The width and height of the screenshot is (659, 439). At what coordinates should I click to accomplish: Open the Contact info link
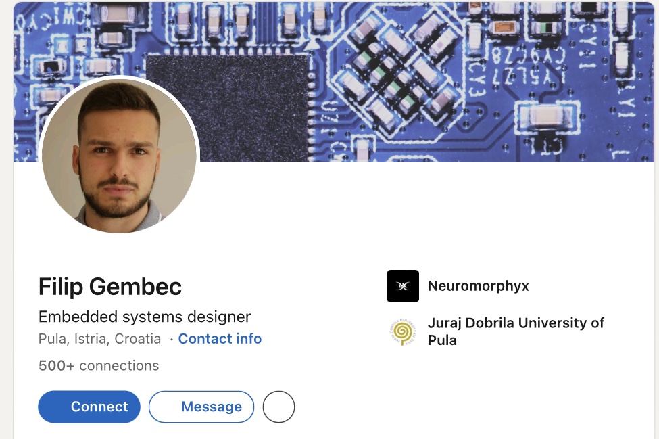point(220,338)
